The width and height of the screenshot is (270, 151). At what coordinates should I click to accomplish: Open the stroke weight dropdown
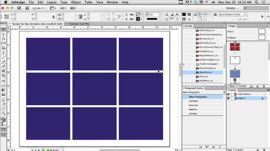click(160, 15)
